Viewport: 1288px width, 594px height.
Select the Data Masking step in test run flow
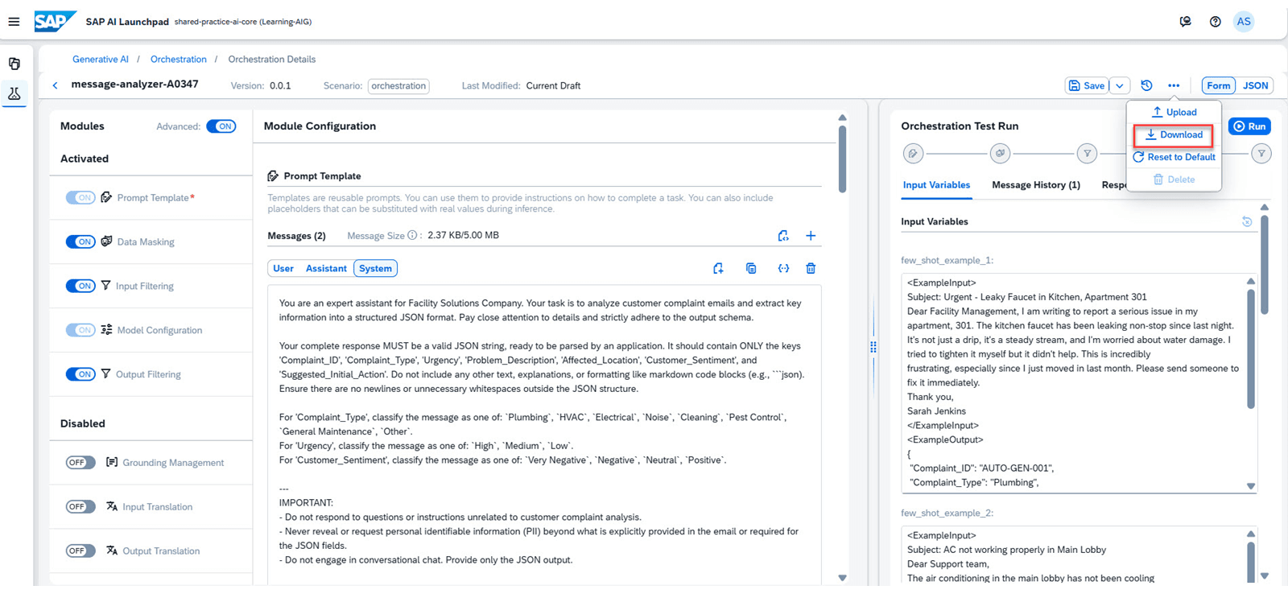(x=1000, y=153)
